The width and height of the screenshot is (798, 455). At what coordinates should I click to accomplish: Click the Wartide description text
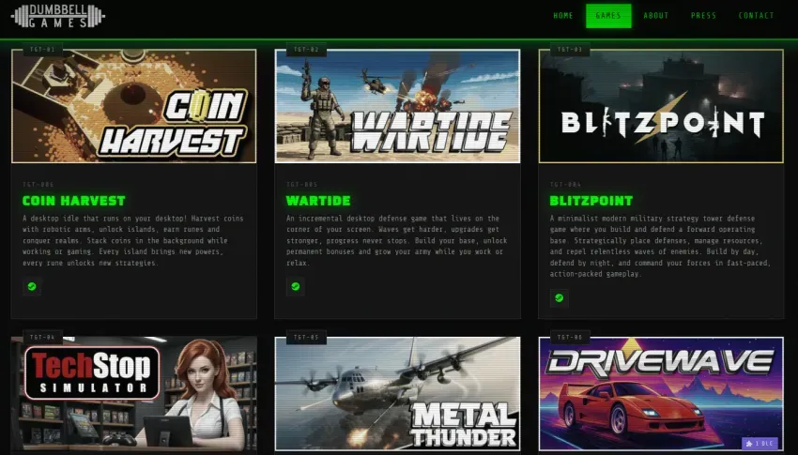[397, 240]
